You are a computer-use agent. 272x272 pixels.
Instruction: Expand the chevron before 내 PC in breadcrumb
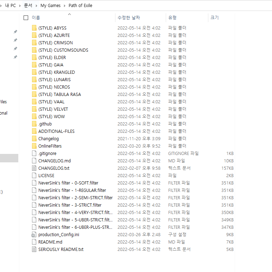1,6
